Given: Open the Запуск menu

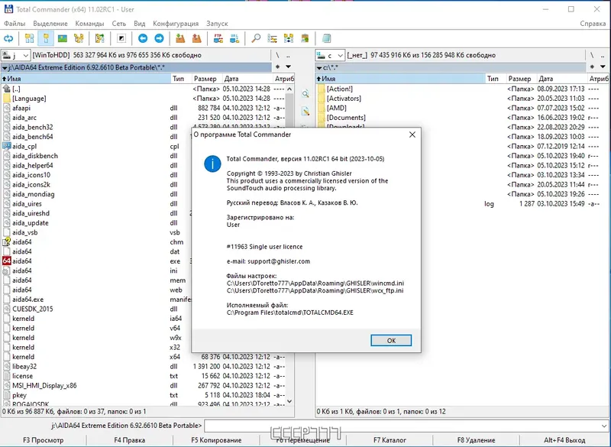Looking at the screenshot, I should pyautogui.click(x=217, y=24).
